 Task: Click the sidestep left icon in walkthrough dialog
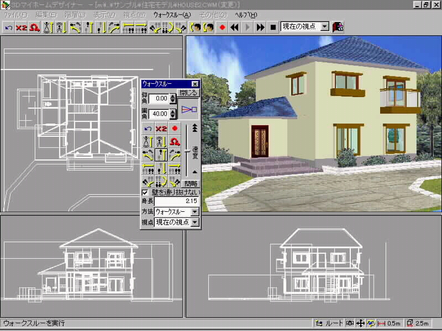(148, 168)
